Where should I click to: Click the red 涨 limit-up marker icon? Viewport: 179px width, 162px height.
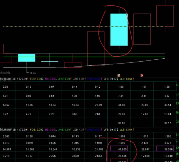[142, 75]
